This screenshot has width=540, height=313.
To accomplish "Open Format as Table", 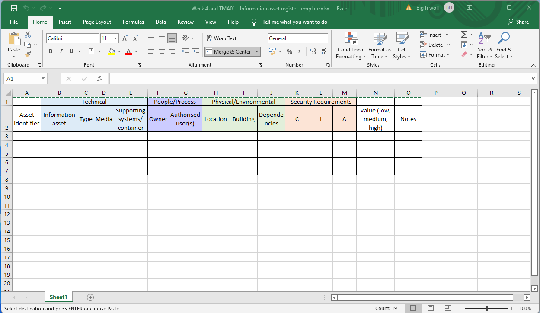I will 380,45.
